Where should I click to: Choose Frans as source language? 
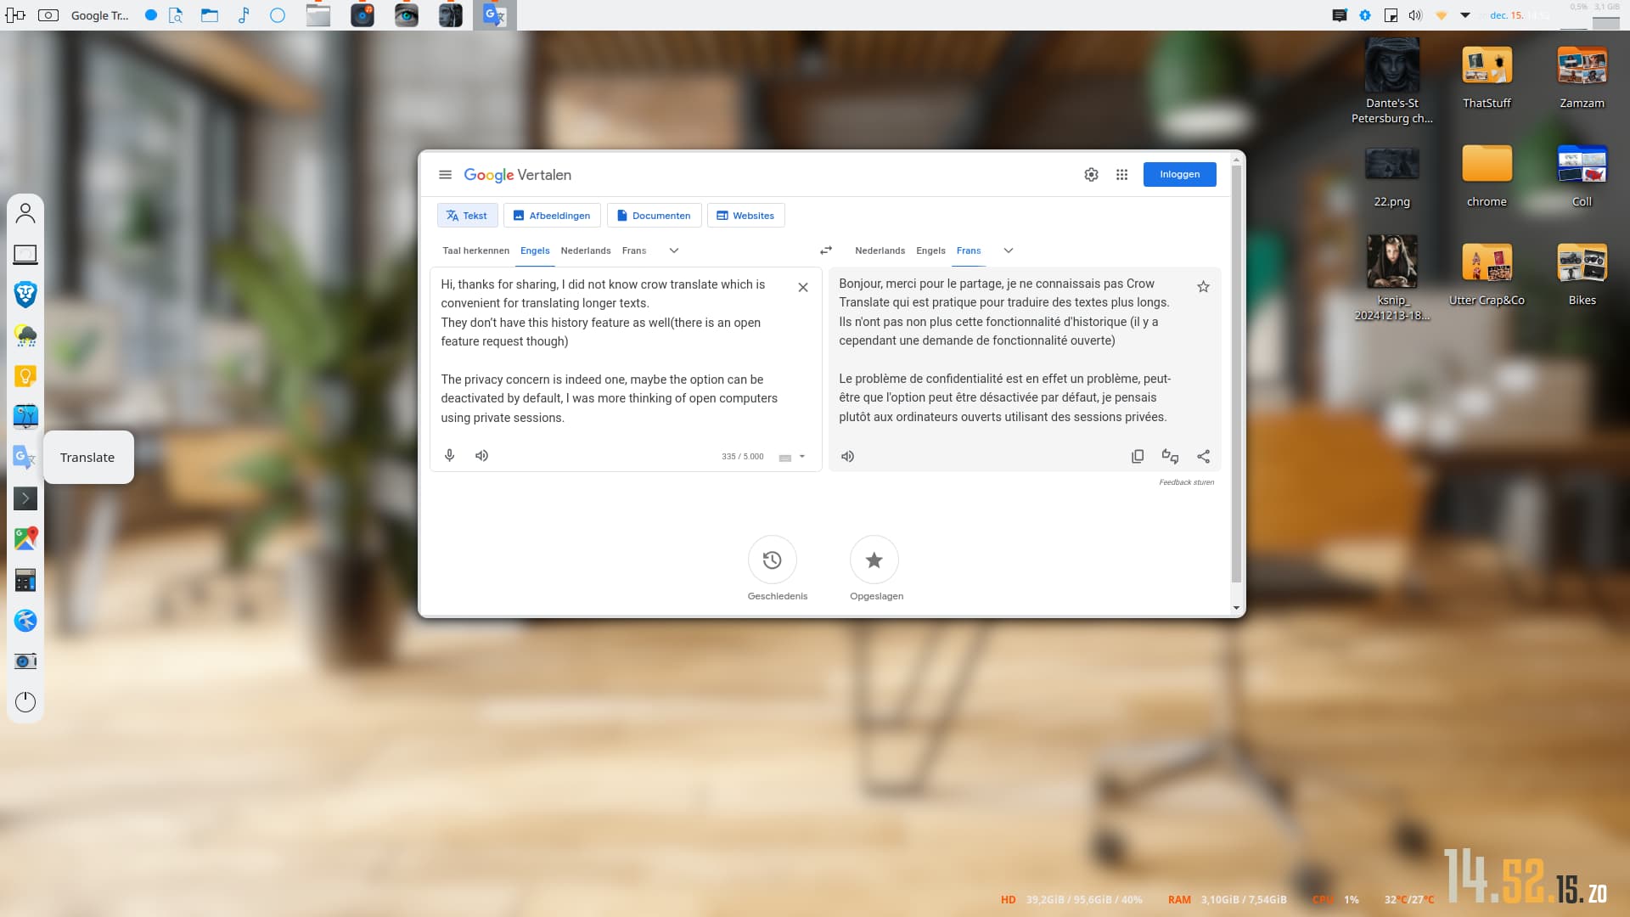click(633, 250)
